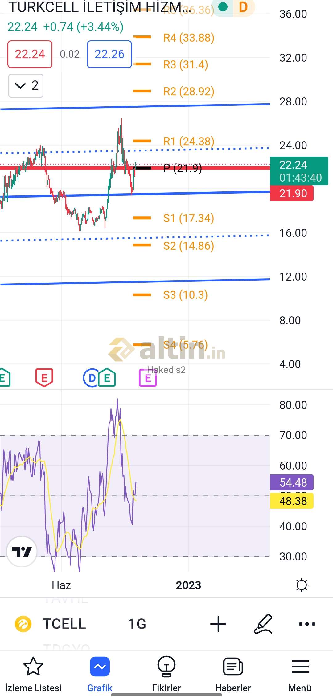333x698 pixels.
Task: Tap the TradingView logo on the chart
Action: 22,552
